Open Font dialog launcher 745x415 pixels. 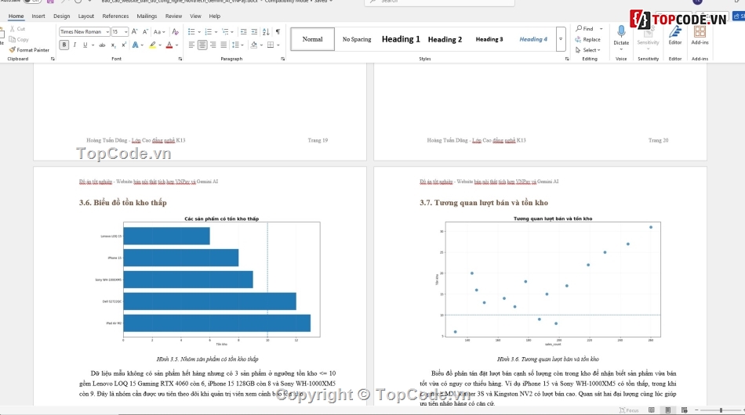click(180, 59)
